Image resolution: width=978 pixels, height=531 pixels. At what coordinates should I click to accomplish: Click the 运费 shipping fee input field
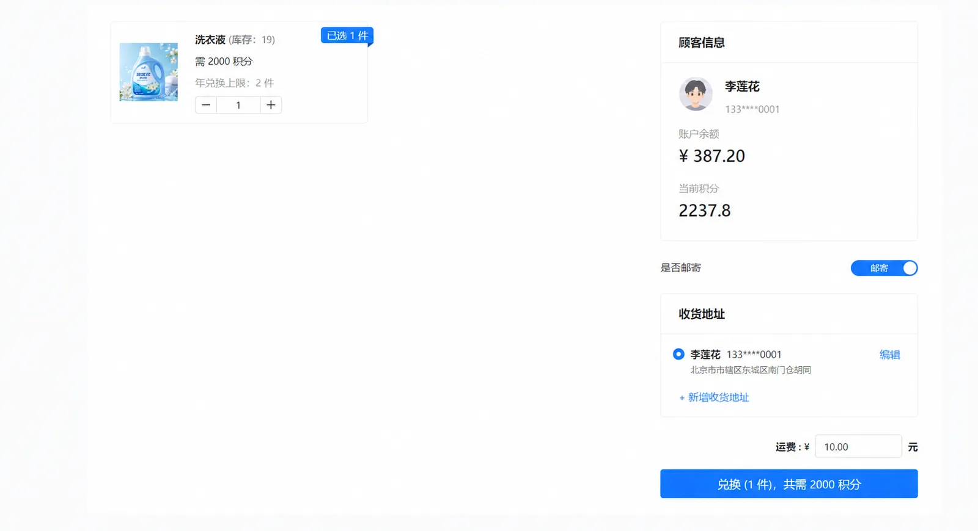[858, 447]
